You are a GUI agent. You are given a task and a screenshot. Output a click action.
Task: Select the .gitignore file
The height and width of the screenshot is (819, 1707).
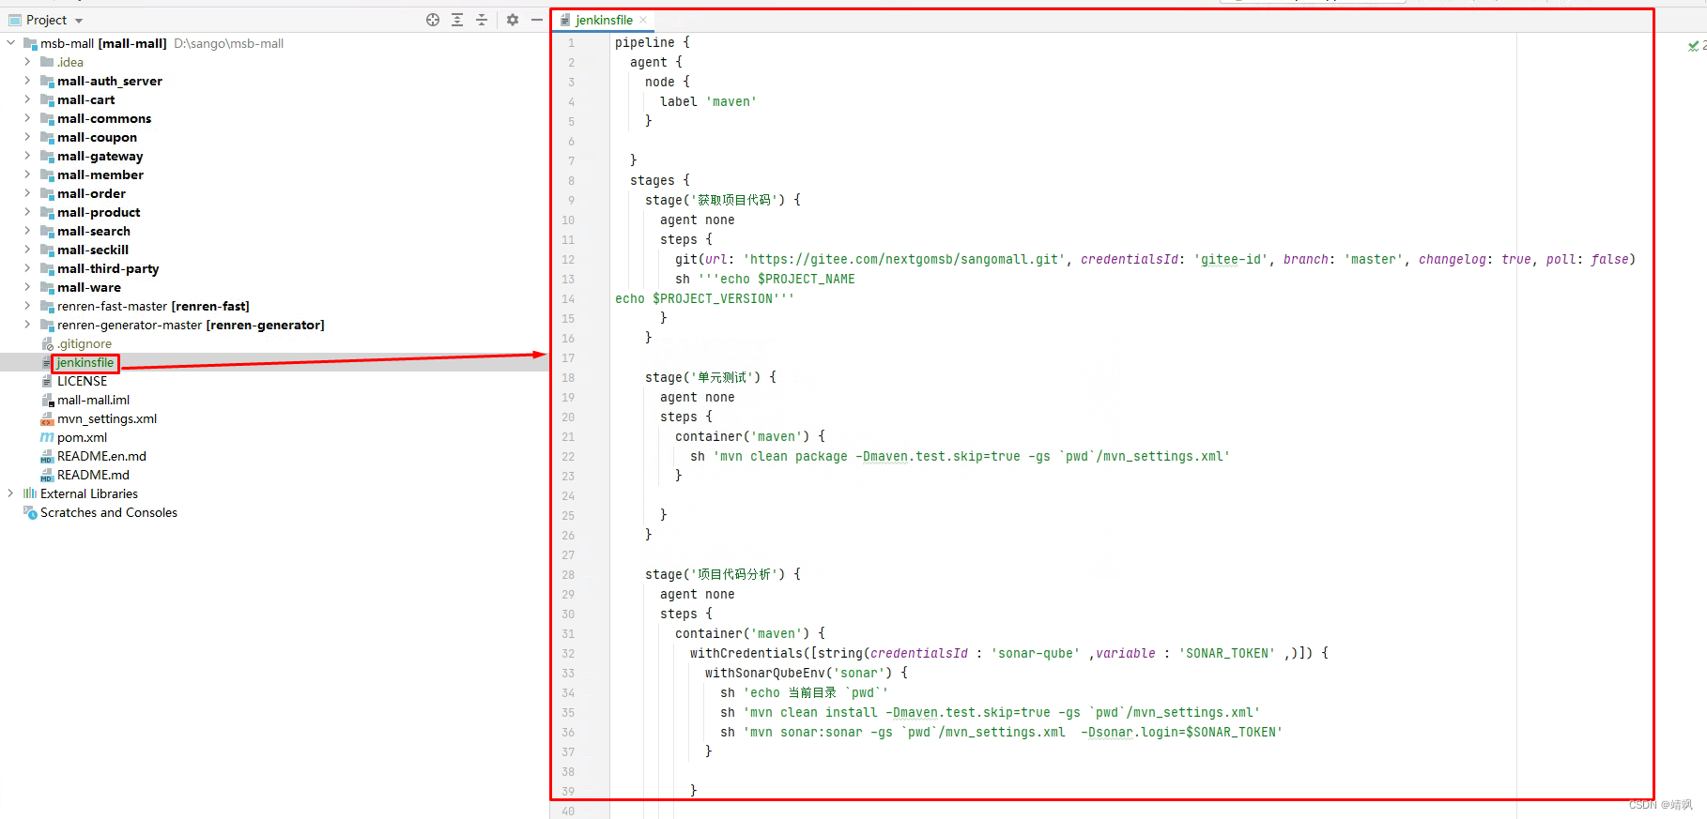tap(85, 343)
